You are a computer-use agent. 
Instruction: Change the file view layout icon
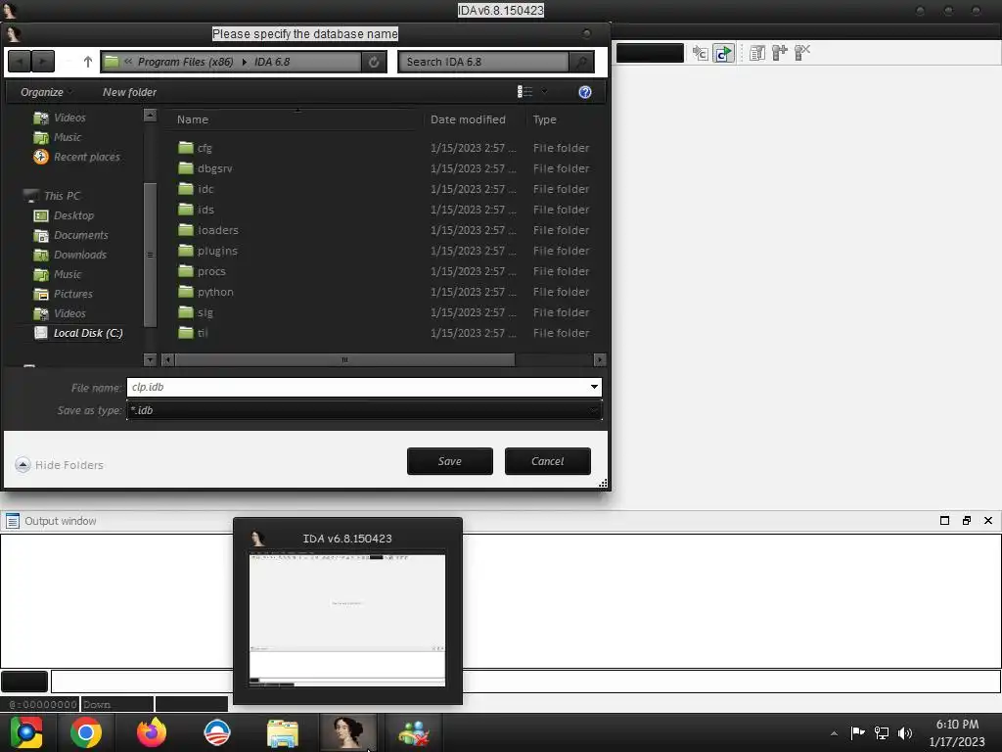point(524,92)
